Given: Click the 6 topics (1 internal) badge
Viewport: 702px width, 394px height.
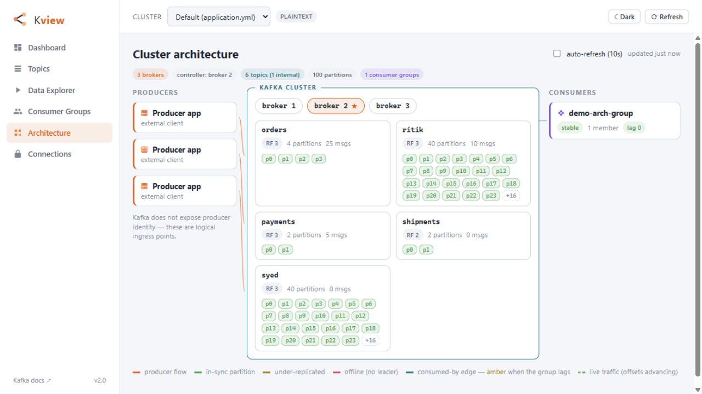Looking at the screenshot, I should coord(273,75).
